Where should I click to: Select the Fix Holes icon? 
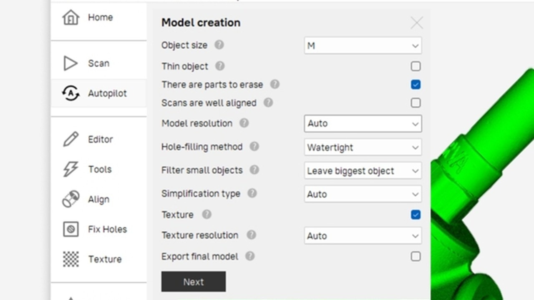pos(71,229)
